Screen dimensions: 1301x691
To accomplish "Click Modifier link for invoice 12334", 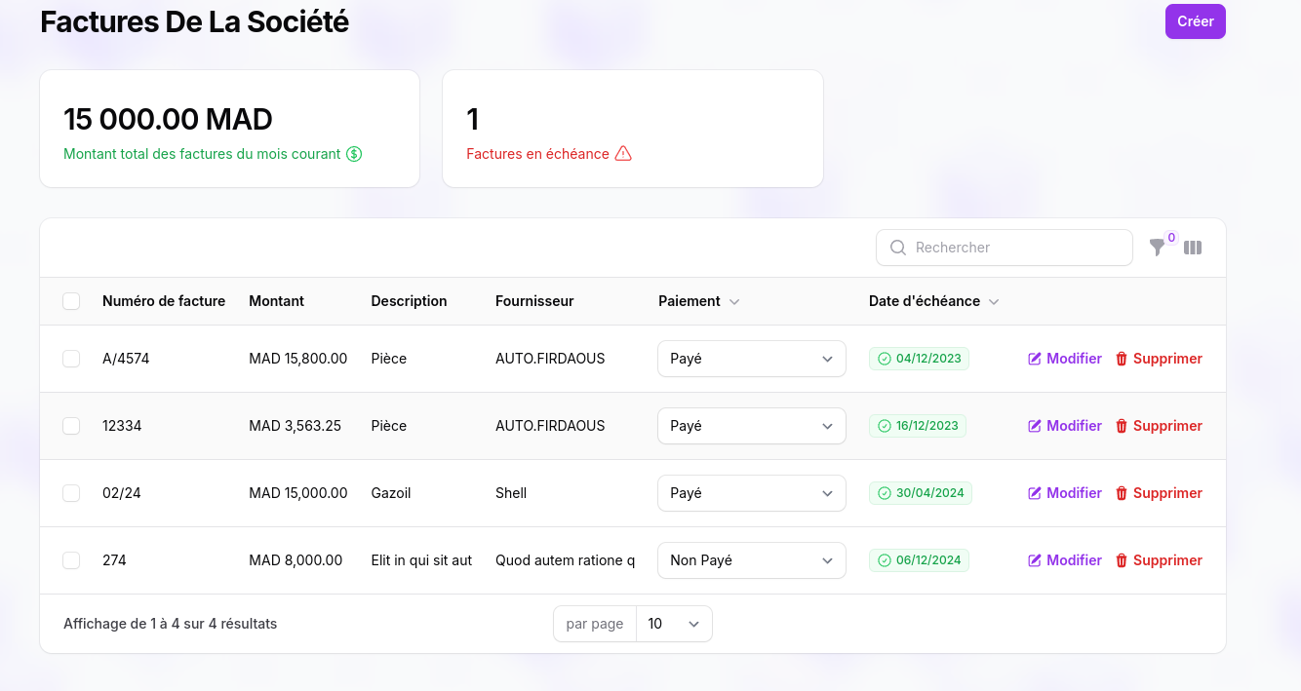I will pos(1073,426).
